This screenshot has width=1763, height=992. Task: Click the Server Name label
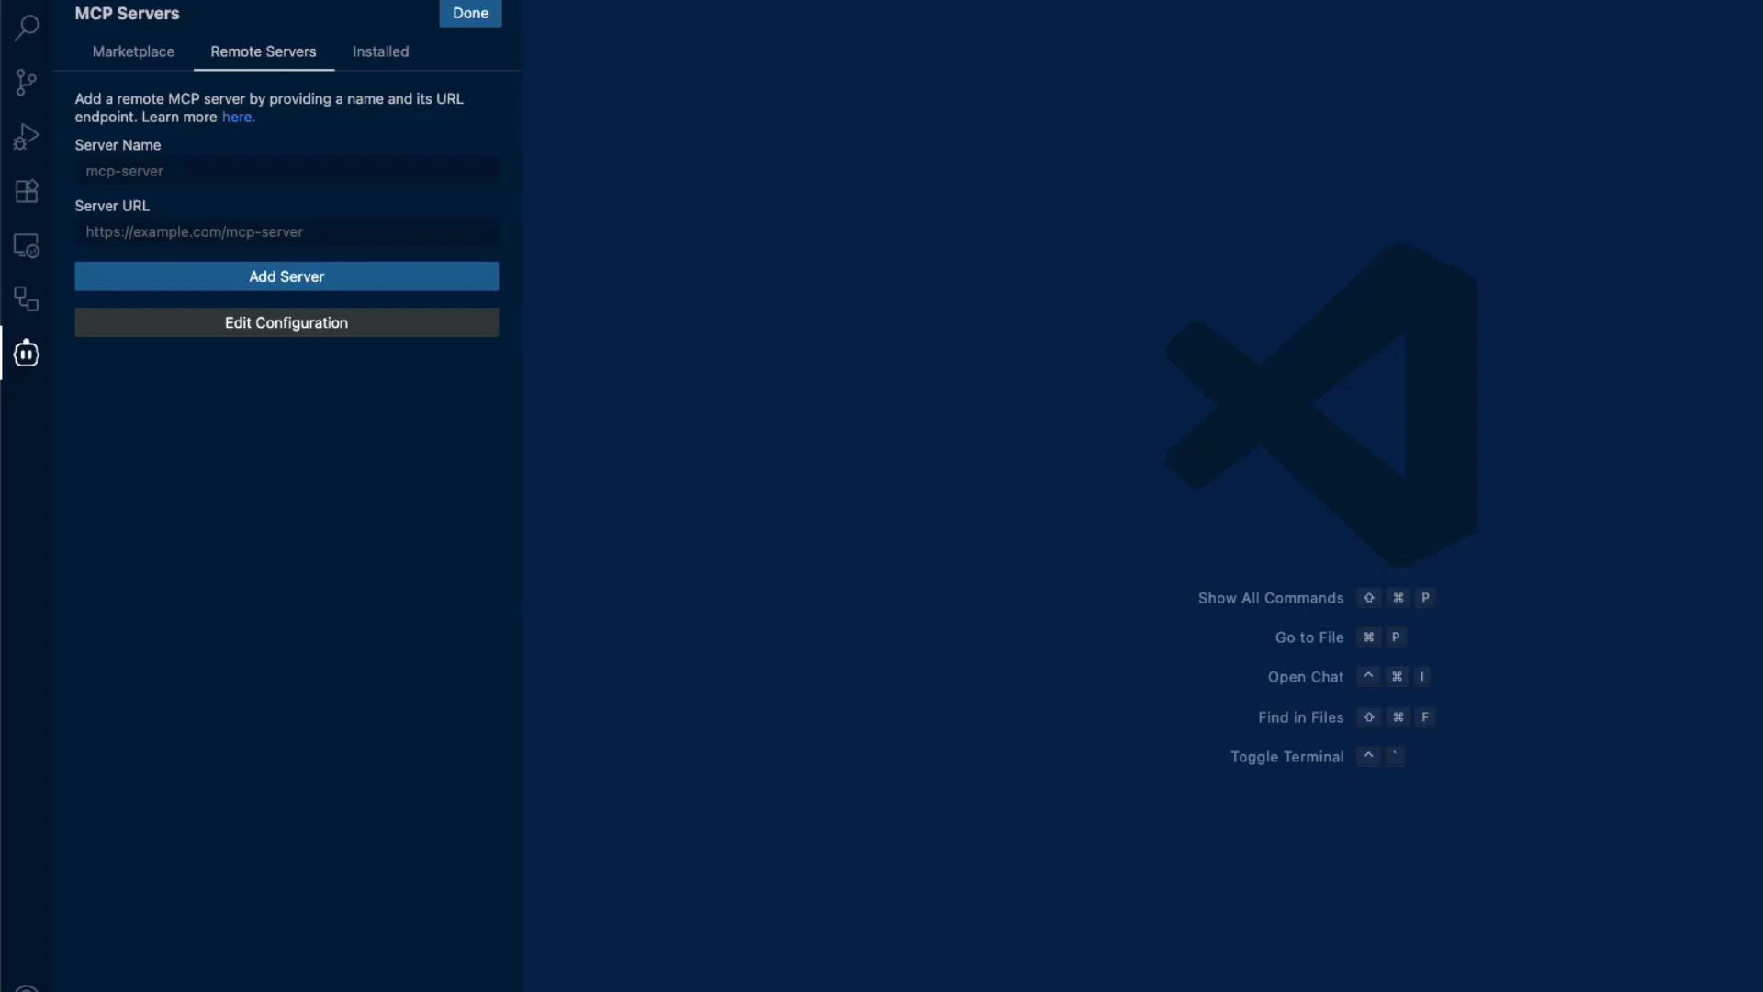pos(118,145)
